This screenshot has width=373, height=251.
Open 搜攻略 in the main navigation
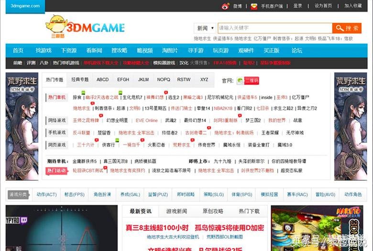(x=120, y=50)
